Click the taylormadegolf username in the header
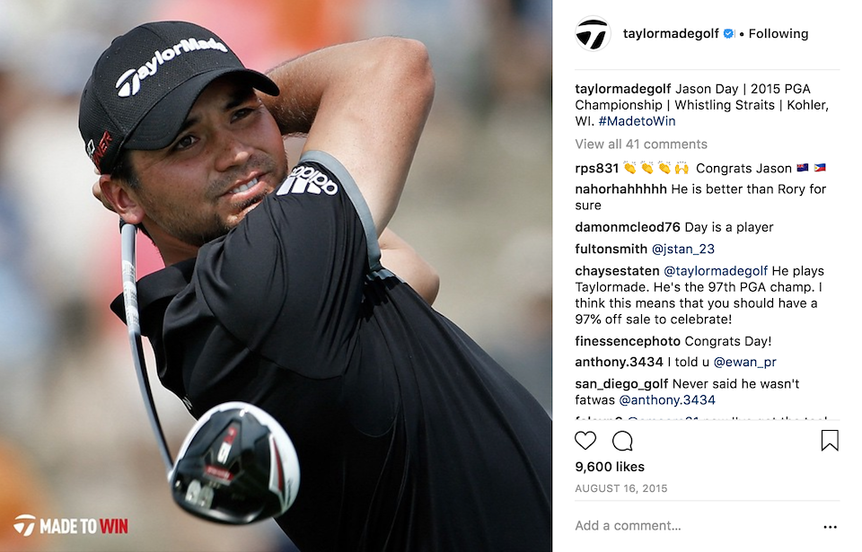862x552 pixels. [x=671, y=33]
